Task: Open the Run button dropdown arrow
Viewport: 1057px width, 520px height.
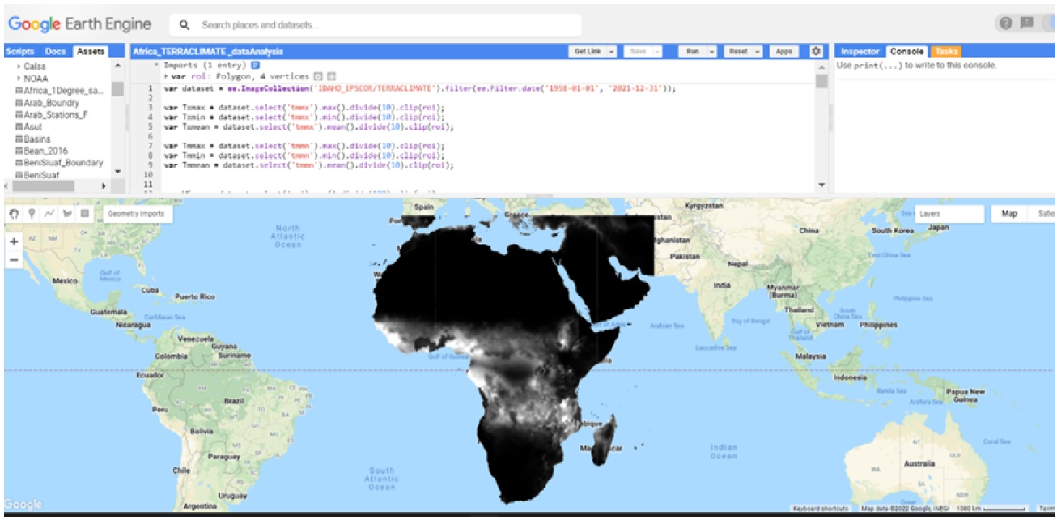Action: (x=712, y=51)
